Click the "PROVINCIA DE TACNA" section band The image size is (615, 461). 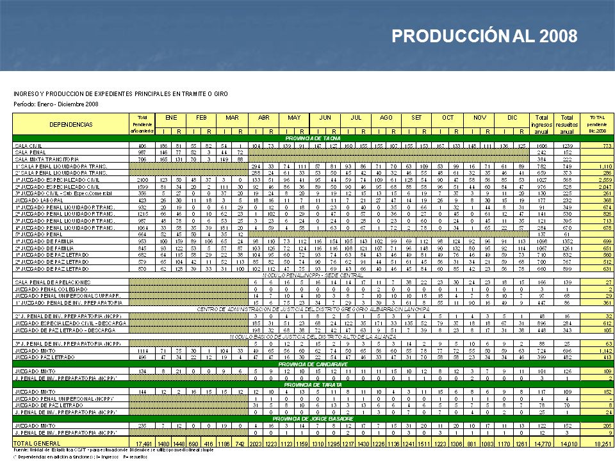click(x=313, y=138)
